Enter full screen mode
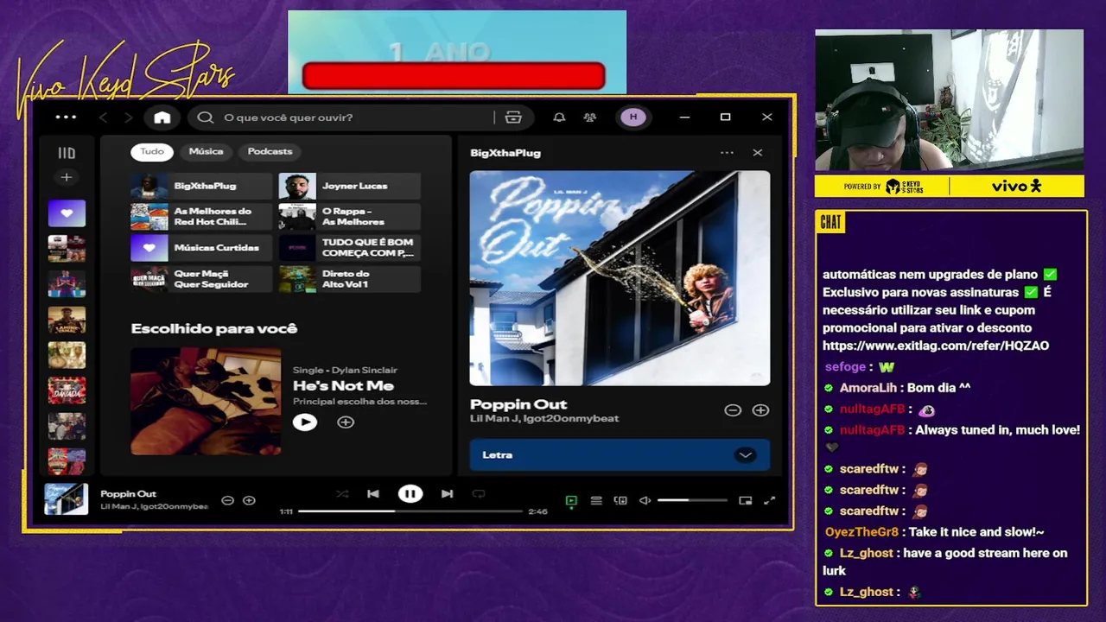Viewport: 1106px width, 622px height. 769,501
